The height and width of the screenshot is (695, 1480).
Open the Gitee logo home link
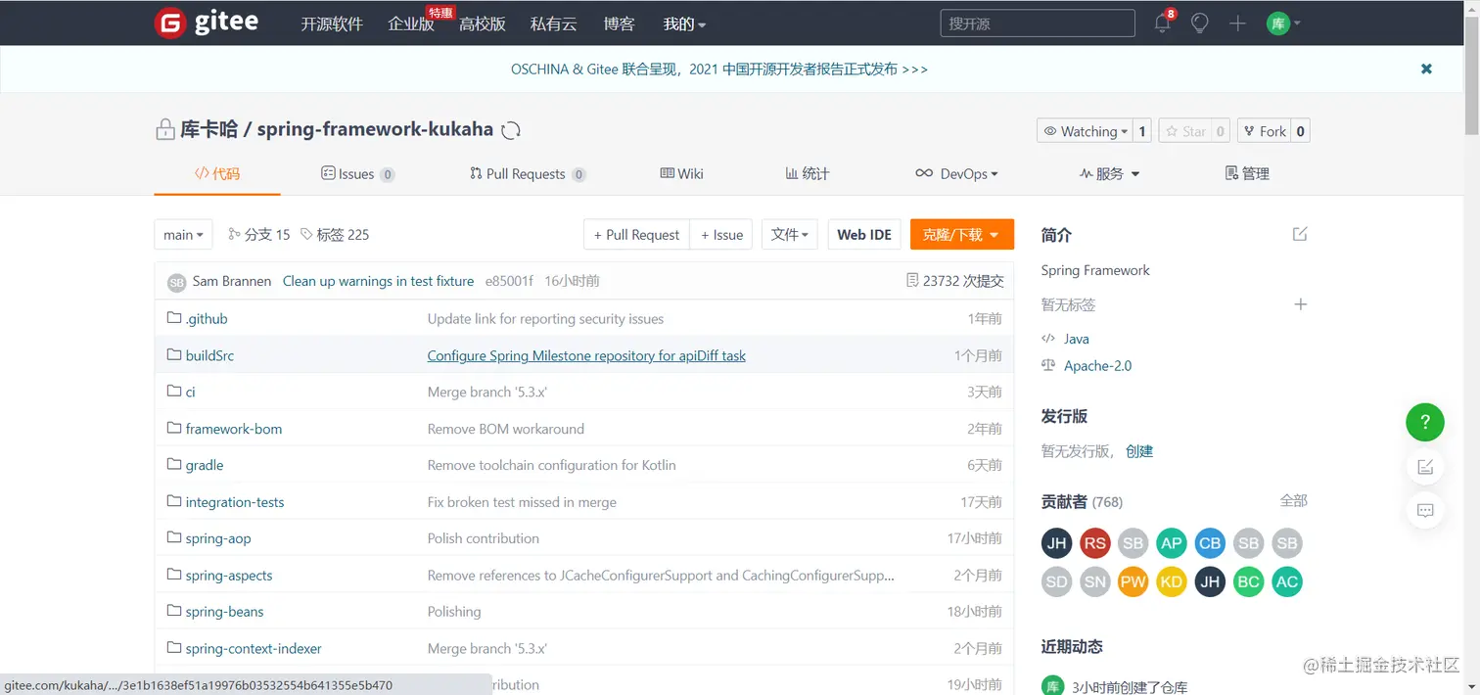[x=207, y=23]
